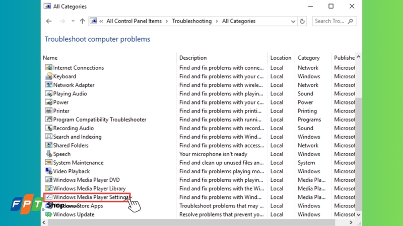Click the Shared Folders icon
The height and width of the screenshot is (226, 403).
(48, 145)
